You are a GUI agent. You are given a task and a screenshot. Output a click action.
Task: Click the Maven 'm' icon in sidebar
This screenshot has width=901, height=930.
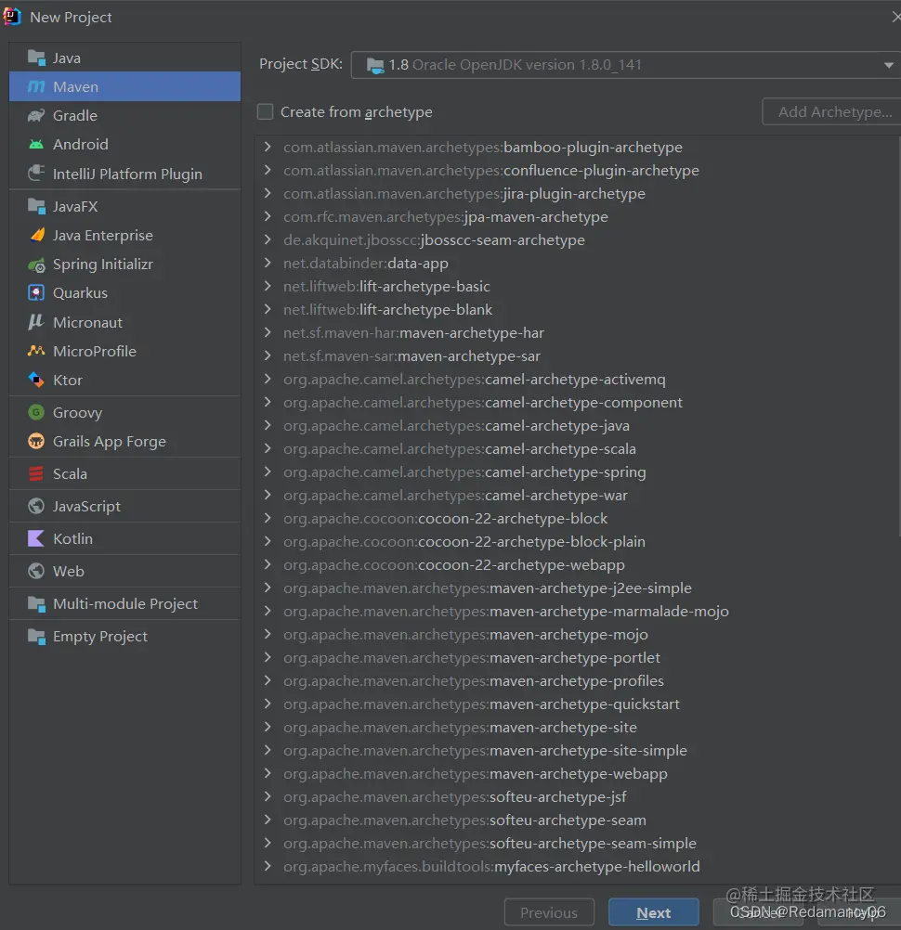(x=36, y=86)
